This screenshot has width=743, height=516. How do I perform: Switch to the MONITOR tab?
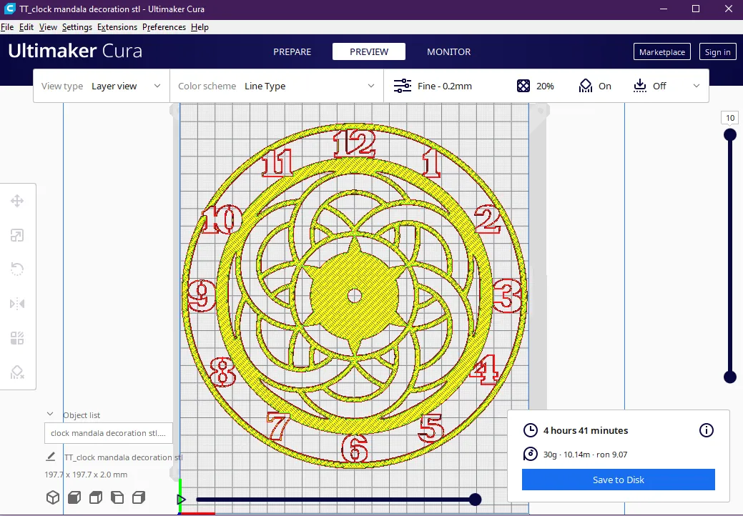click(448, 51)
